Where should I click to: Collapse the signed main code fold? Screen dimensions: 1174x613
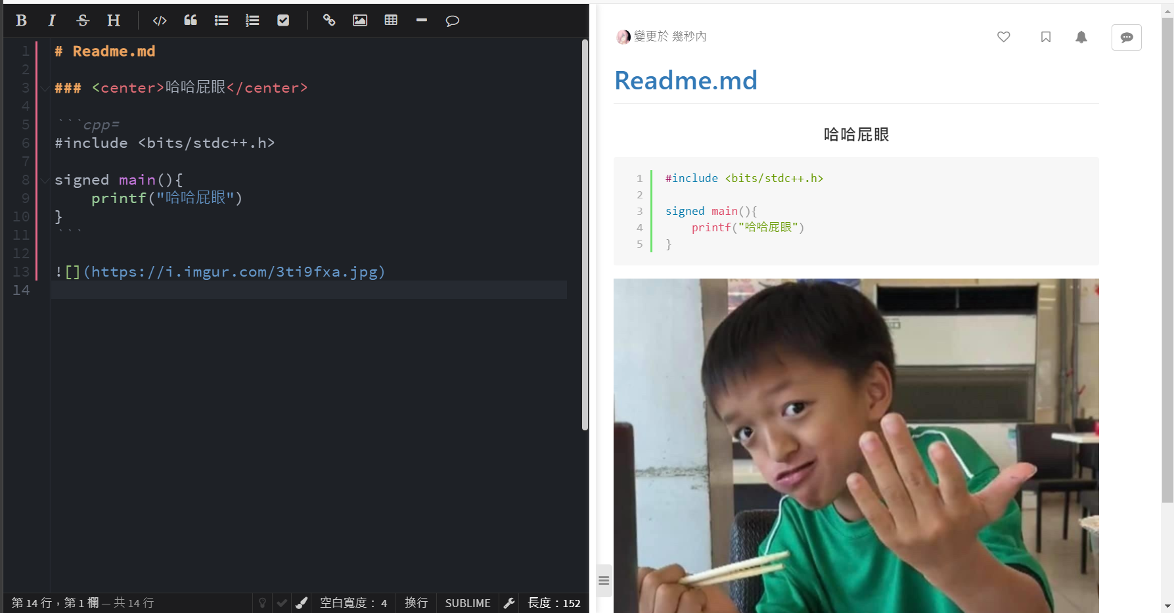point(44,180)
